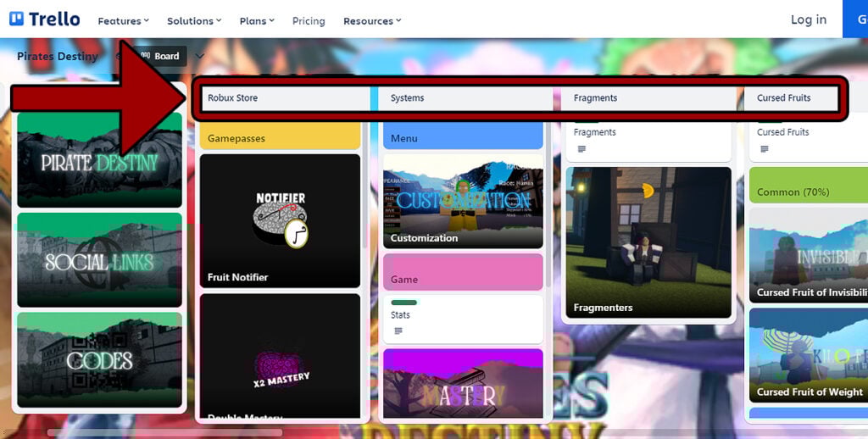Go to the Pricing page
Image resolution: width=868 pixels, height=439 pixels.
pos(309,21)
